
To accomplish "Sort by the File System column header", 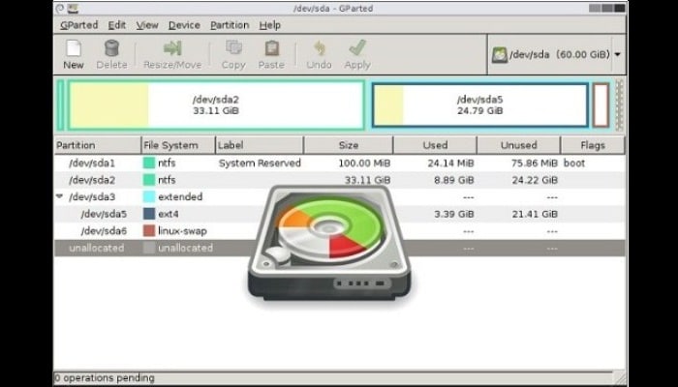I will [x=178, y=145].
